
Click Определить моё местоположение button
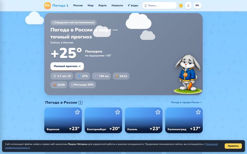click(x=73, y=23)
